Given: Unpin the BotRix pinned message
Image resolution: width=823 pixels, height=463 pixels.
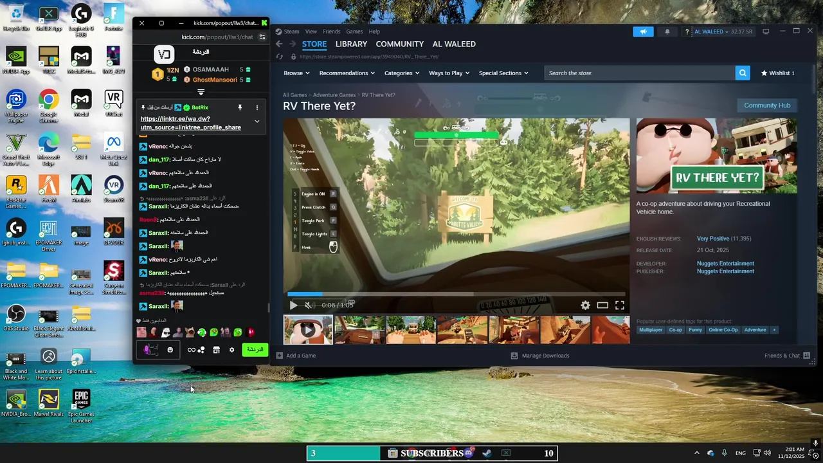Looking at the screenshot, I should (x=240, y=107).
